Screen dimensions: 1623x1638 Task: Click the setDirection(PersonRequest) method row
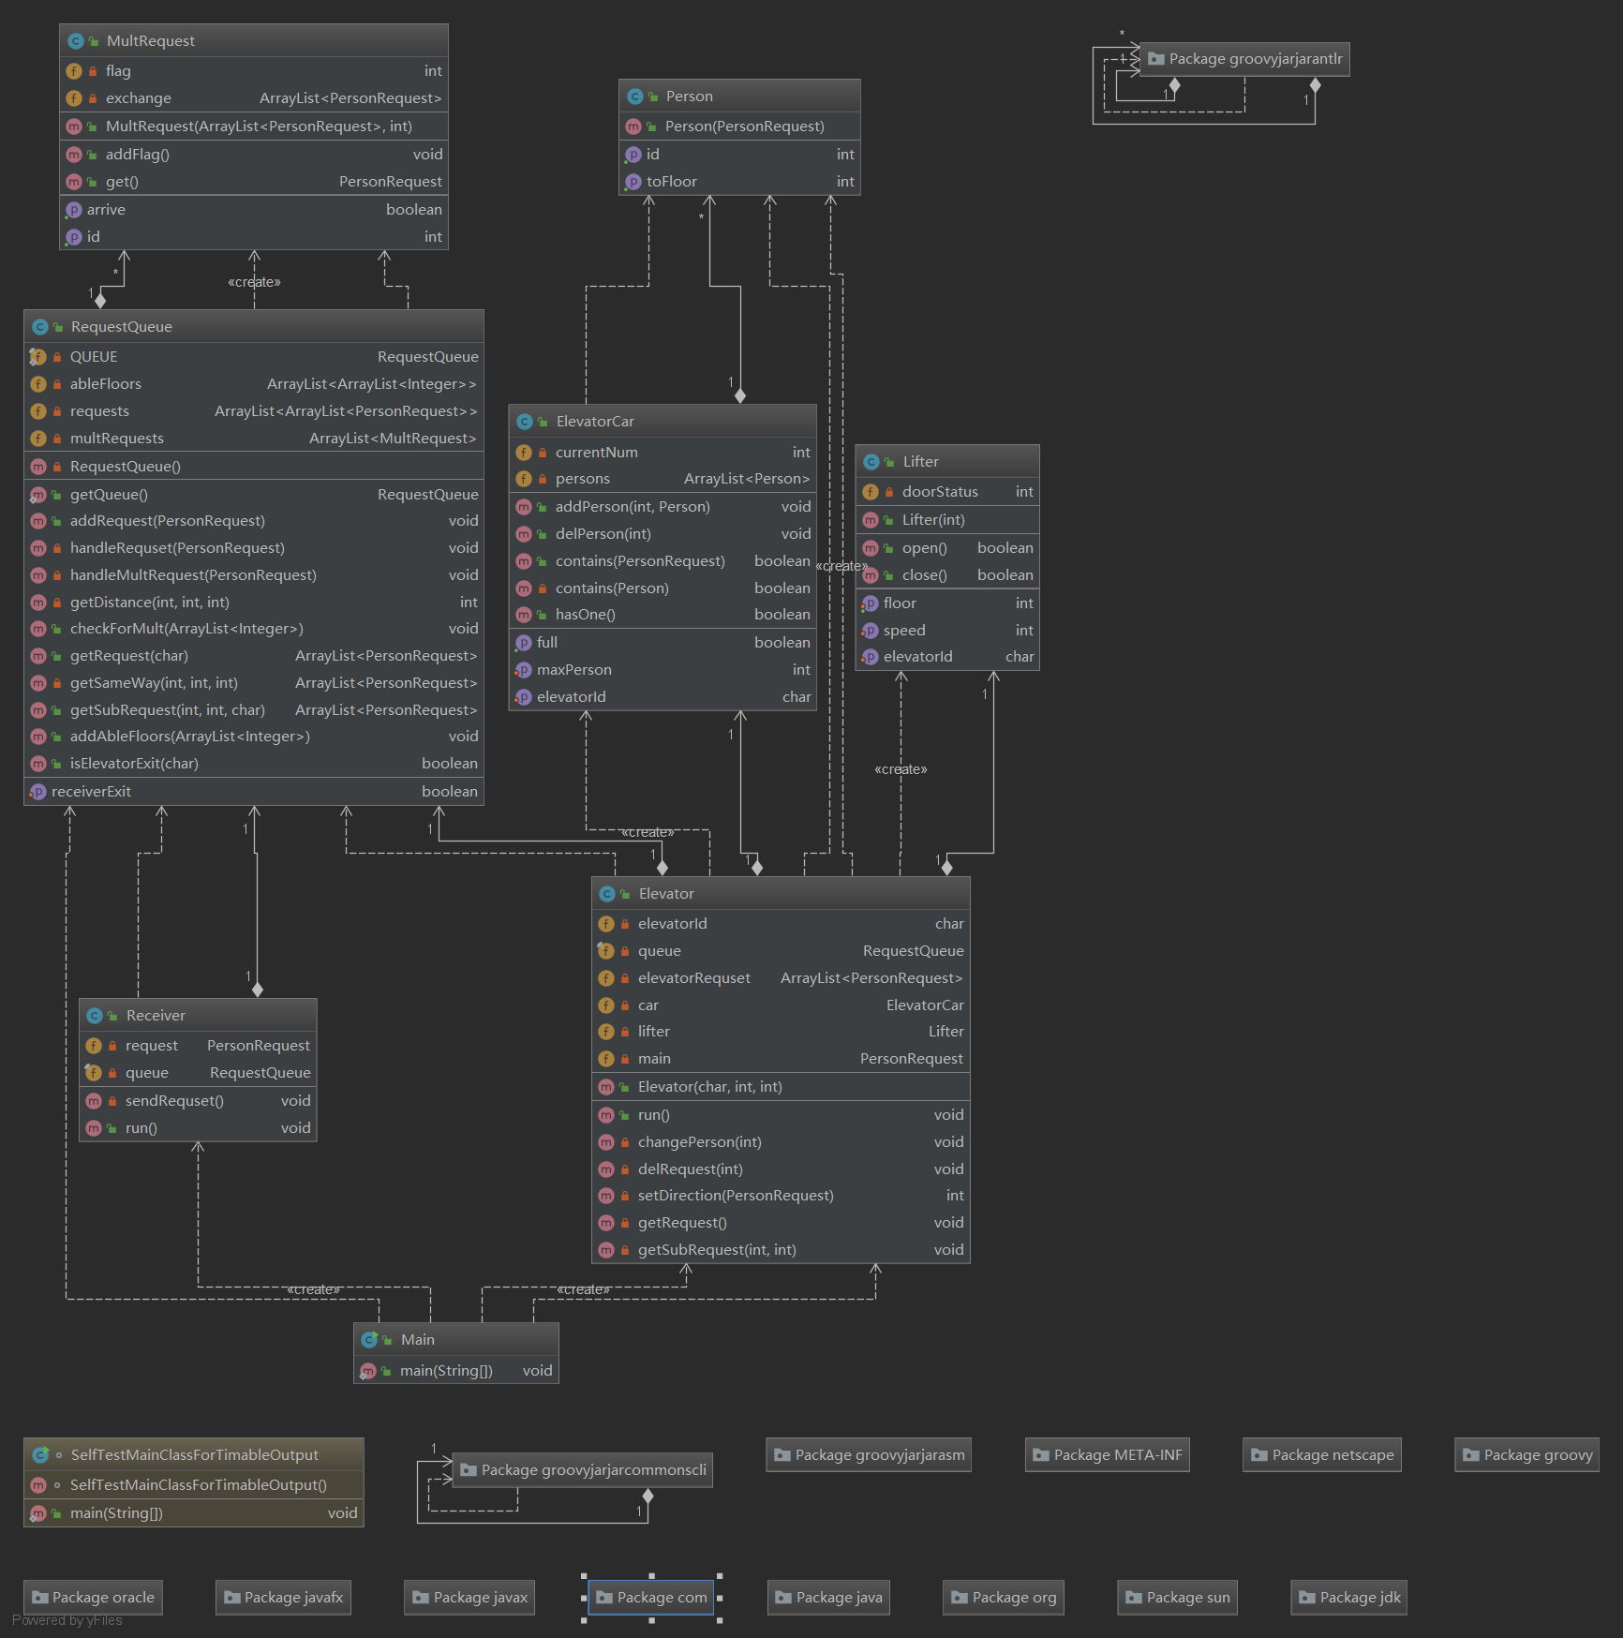click(x=781, y=1196)
